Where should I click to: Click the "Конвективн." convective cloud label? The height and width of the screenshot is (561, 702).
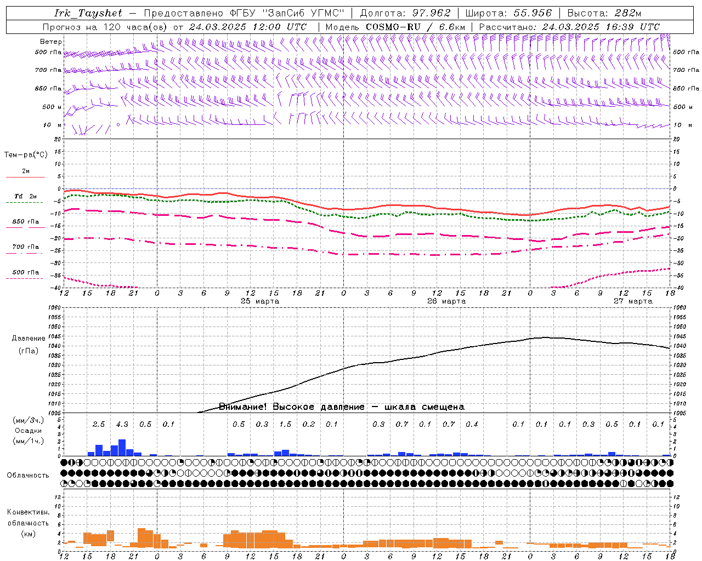click(x=28, y=512)
